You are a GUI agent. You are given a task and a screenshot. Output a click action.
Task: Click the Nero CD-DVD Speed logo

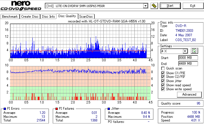[x=21, y=6]
